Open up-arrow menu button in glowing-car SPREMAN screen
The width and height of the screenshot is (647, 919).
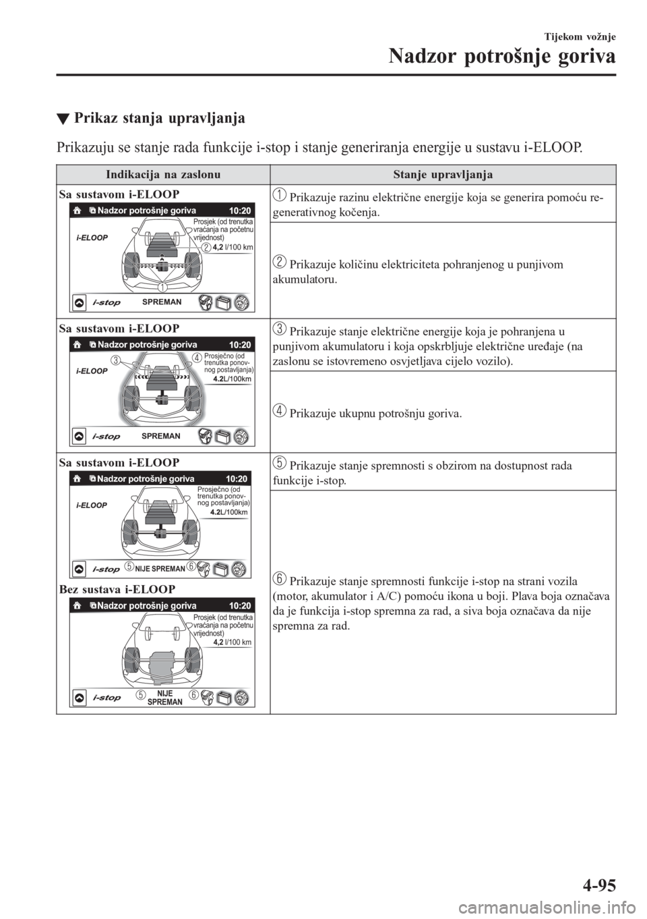(78, 437)
